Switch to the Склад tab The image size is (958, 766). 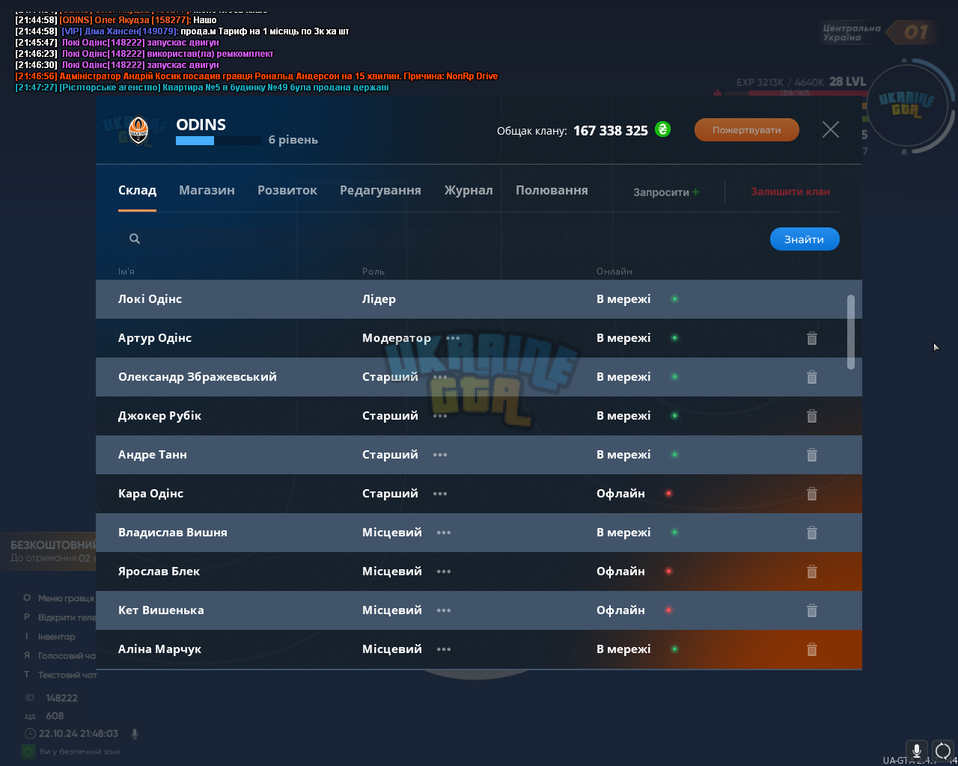click(x=137, y=190)
